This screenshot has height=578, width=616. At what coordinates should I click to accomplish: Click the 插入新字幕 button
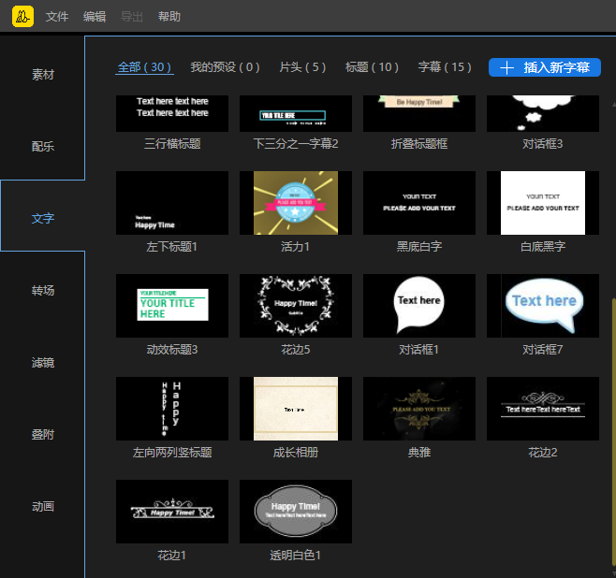[544, 67]
